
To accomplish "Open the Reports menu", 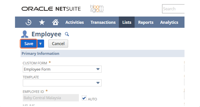I will click(x=146, y=22).
